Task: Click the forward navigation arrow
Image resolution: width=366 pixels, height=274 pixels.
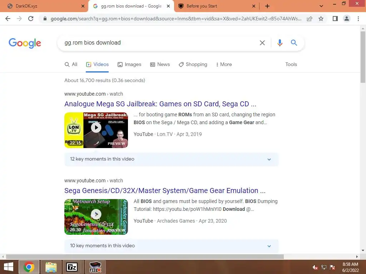Action: (x=19, y=19)
